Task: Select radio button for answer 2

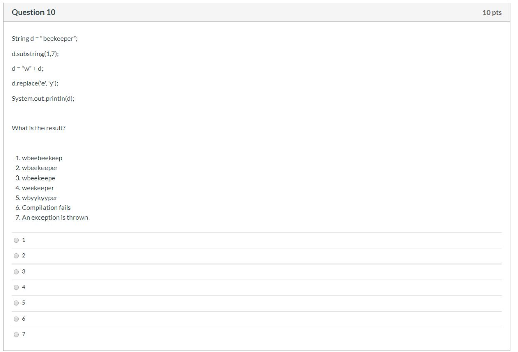Action: [16, 256]
